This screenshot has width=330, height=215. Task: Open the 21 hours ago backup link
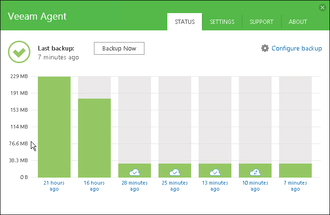point(54,186)
